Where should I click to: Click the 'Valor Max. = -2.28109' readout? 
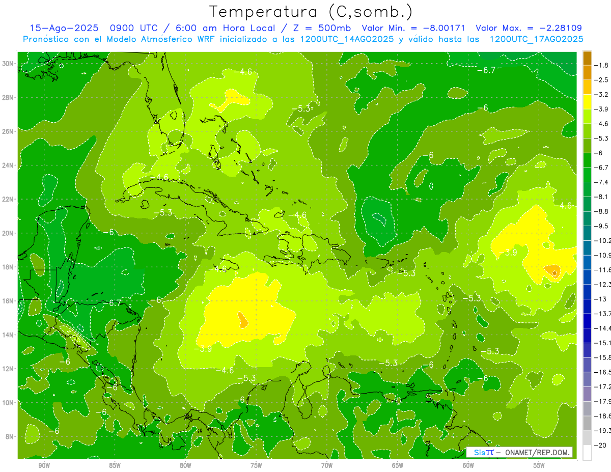pyautogui.click(x=529, y=28)
